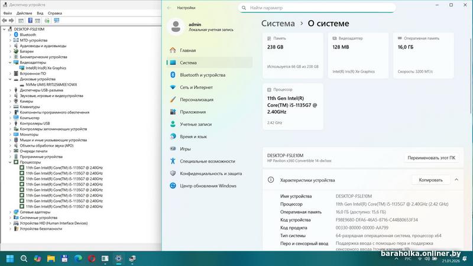Image resolution: width=473 pixels, height=266 pixels.
Task: Click the Конфиденциальность shield icon
Action: 173,173
